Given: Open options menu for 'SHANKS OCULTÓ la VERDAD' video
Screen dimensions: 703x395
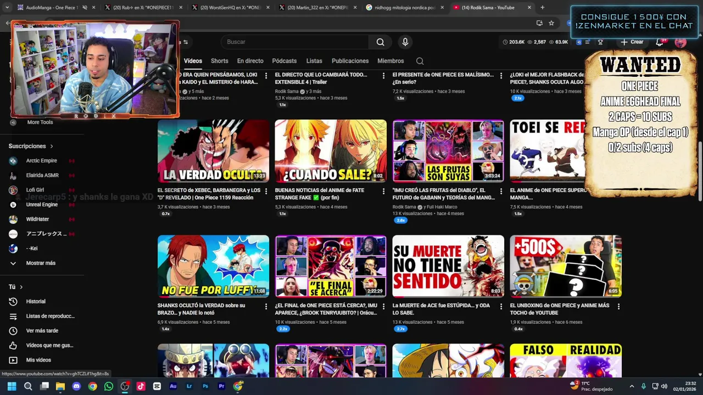Looking at the screenshot, I should pyautogui.click(x=266, y=307).
